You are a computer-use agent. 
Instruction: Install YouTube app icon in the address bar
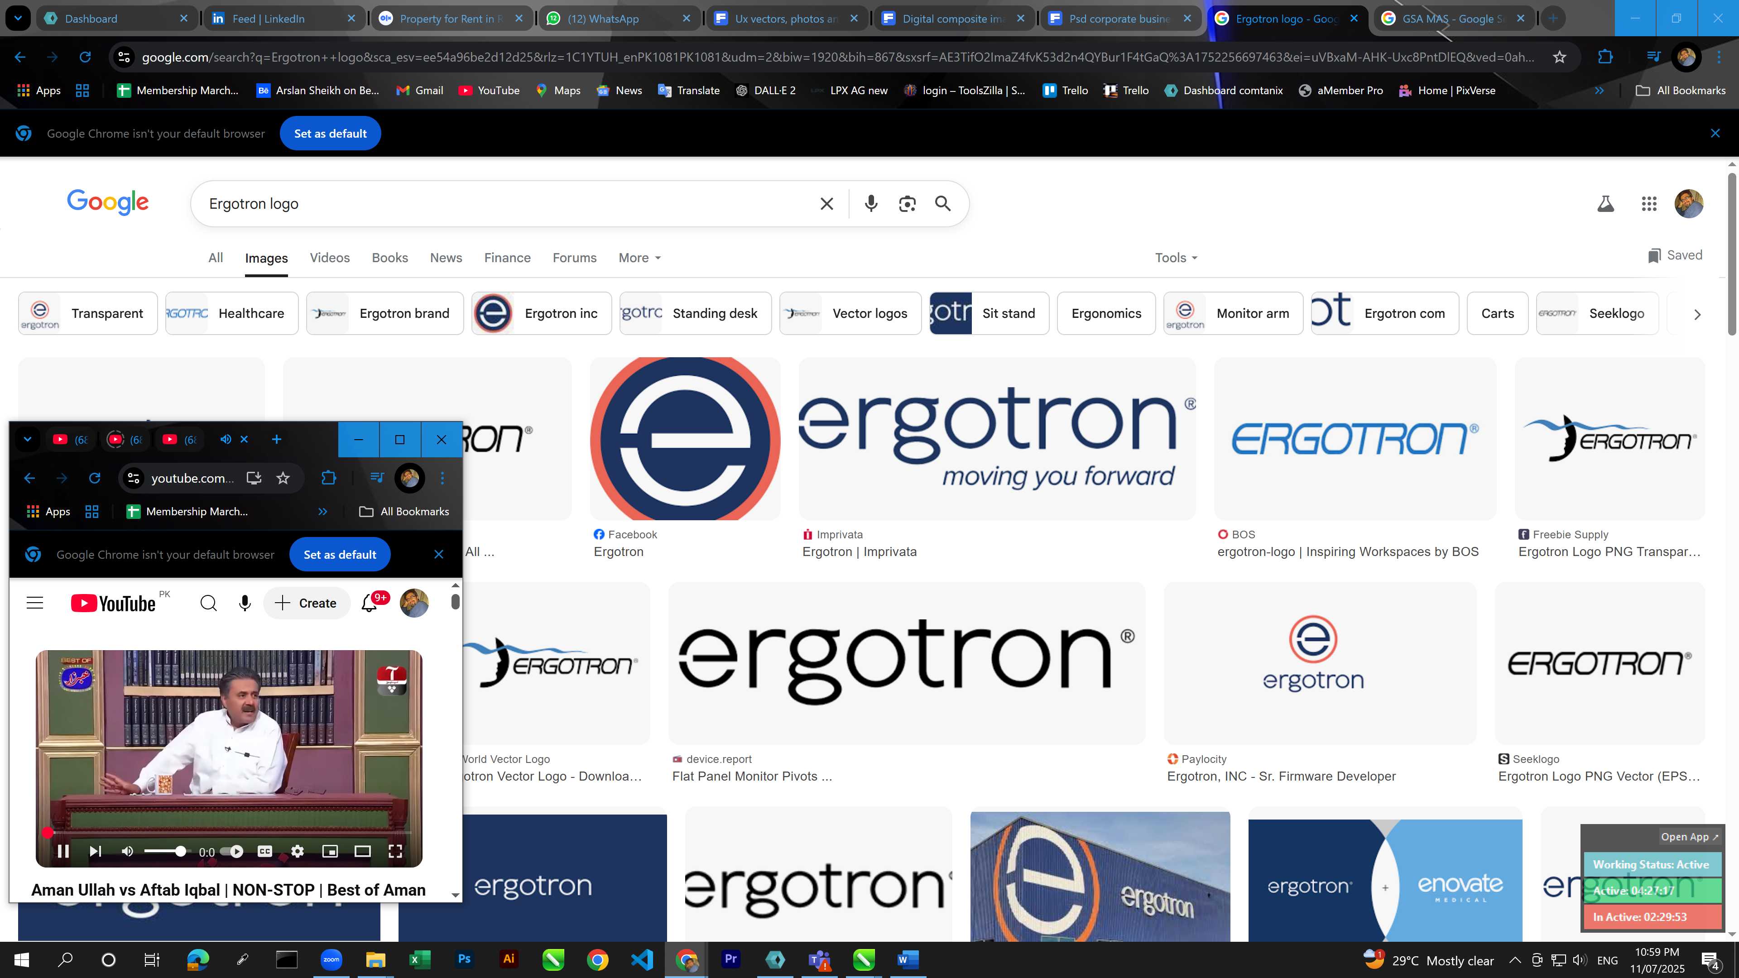[254, 478]
